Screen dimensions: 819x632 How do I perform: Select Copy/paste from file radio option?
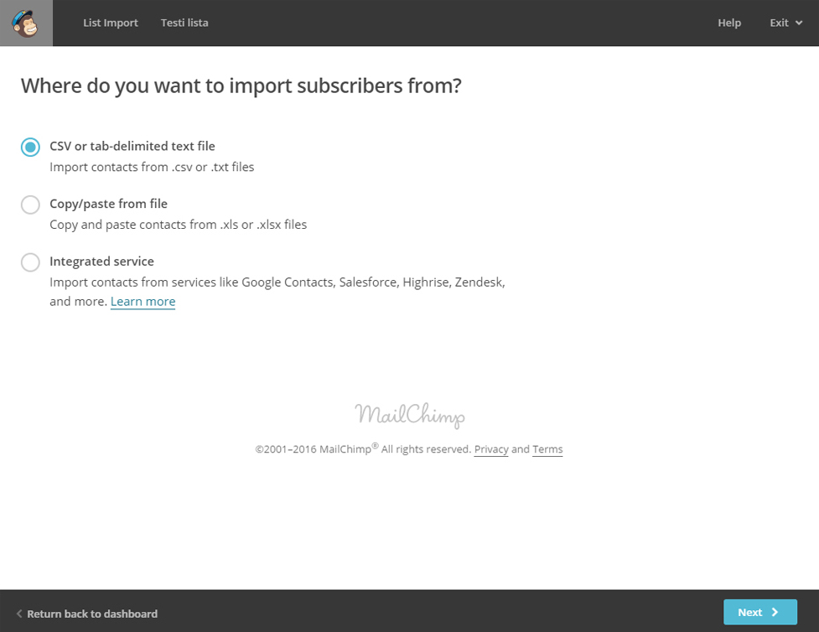pyautogui.click(x=30, y=205)
